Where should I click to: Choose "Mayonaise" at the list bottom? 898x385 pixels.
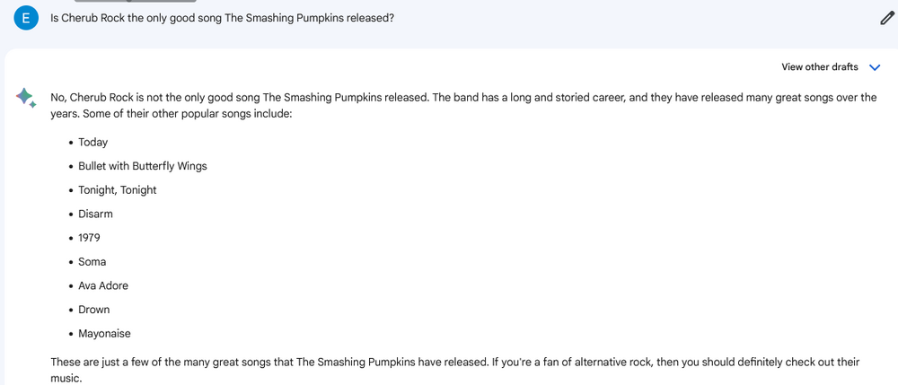click(104, 334)
